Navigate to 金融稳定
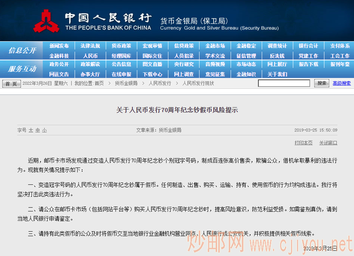 click(x=246, y=46)
